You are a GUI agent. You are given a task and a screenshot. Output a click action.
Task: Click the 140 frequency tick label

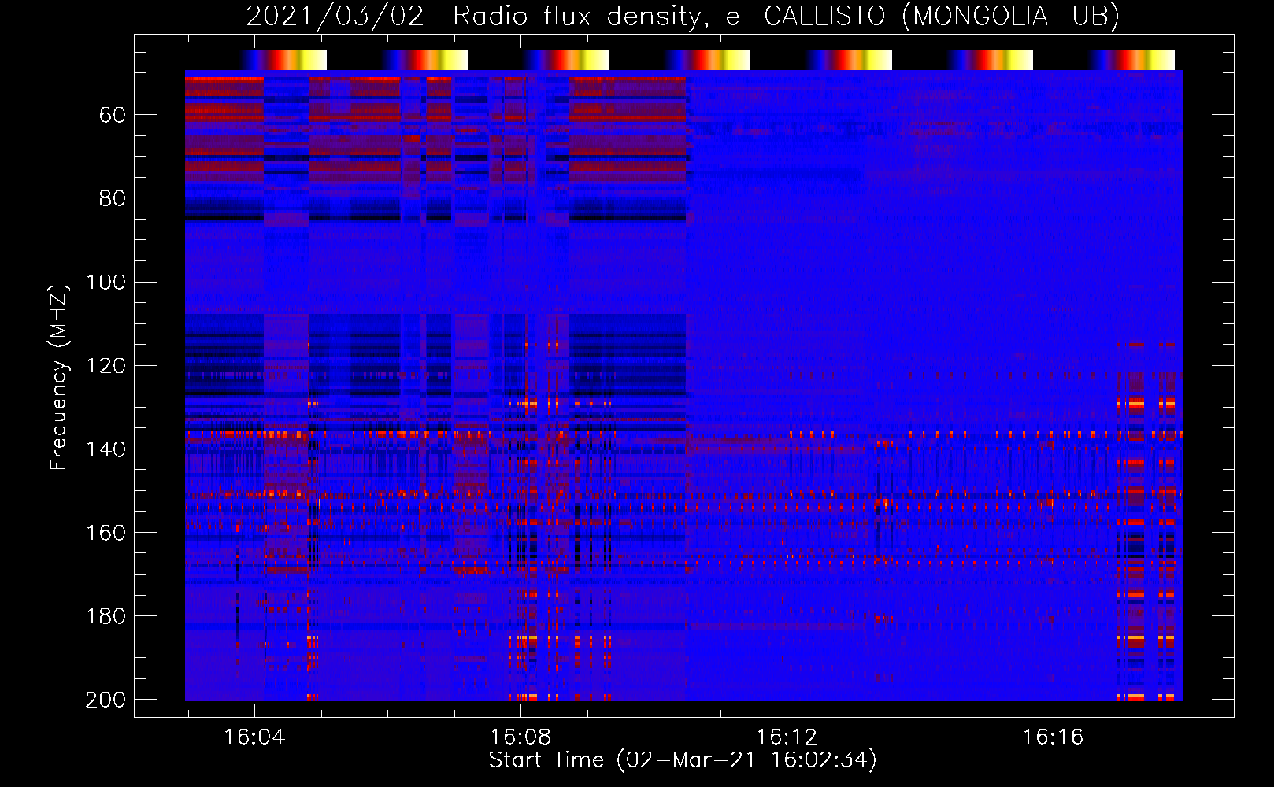[x=106, y=449]
